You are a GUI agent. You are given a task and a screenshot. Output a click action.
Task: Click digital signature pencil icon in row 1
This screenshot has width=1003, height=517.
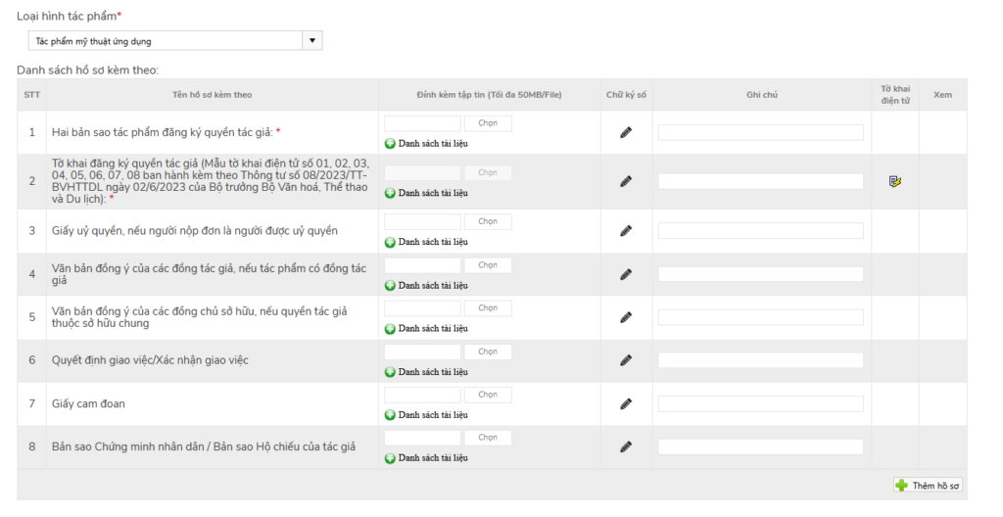(x=626, y=132)
